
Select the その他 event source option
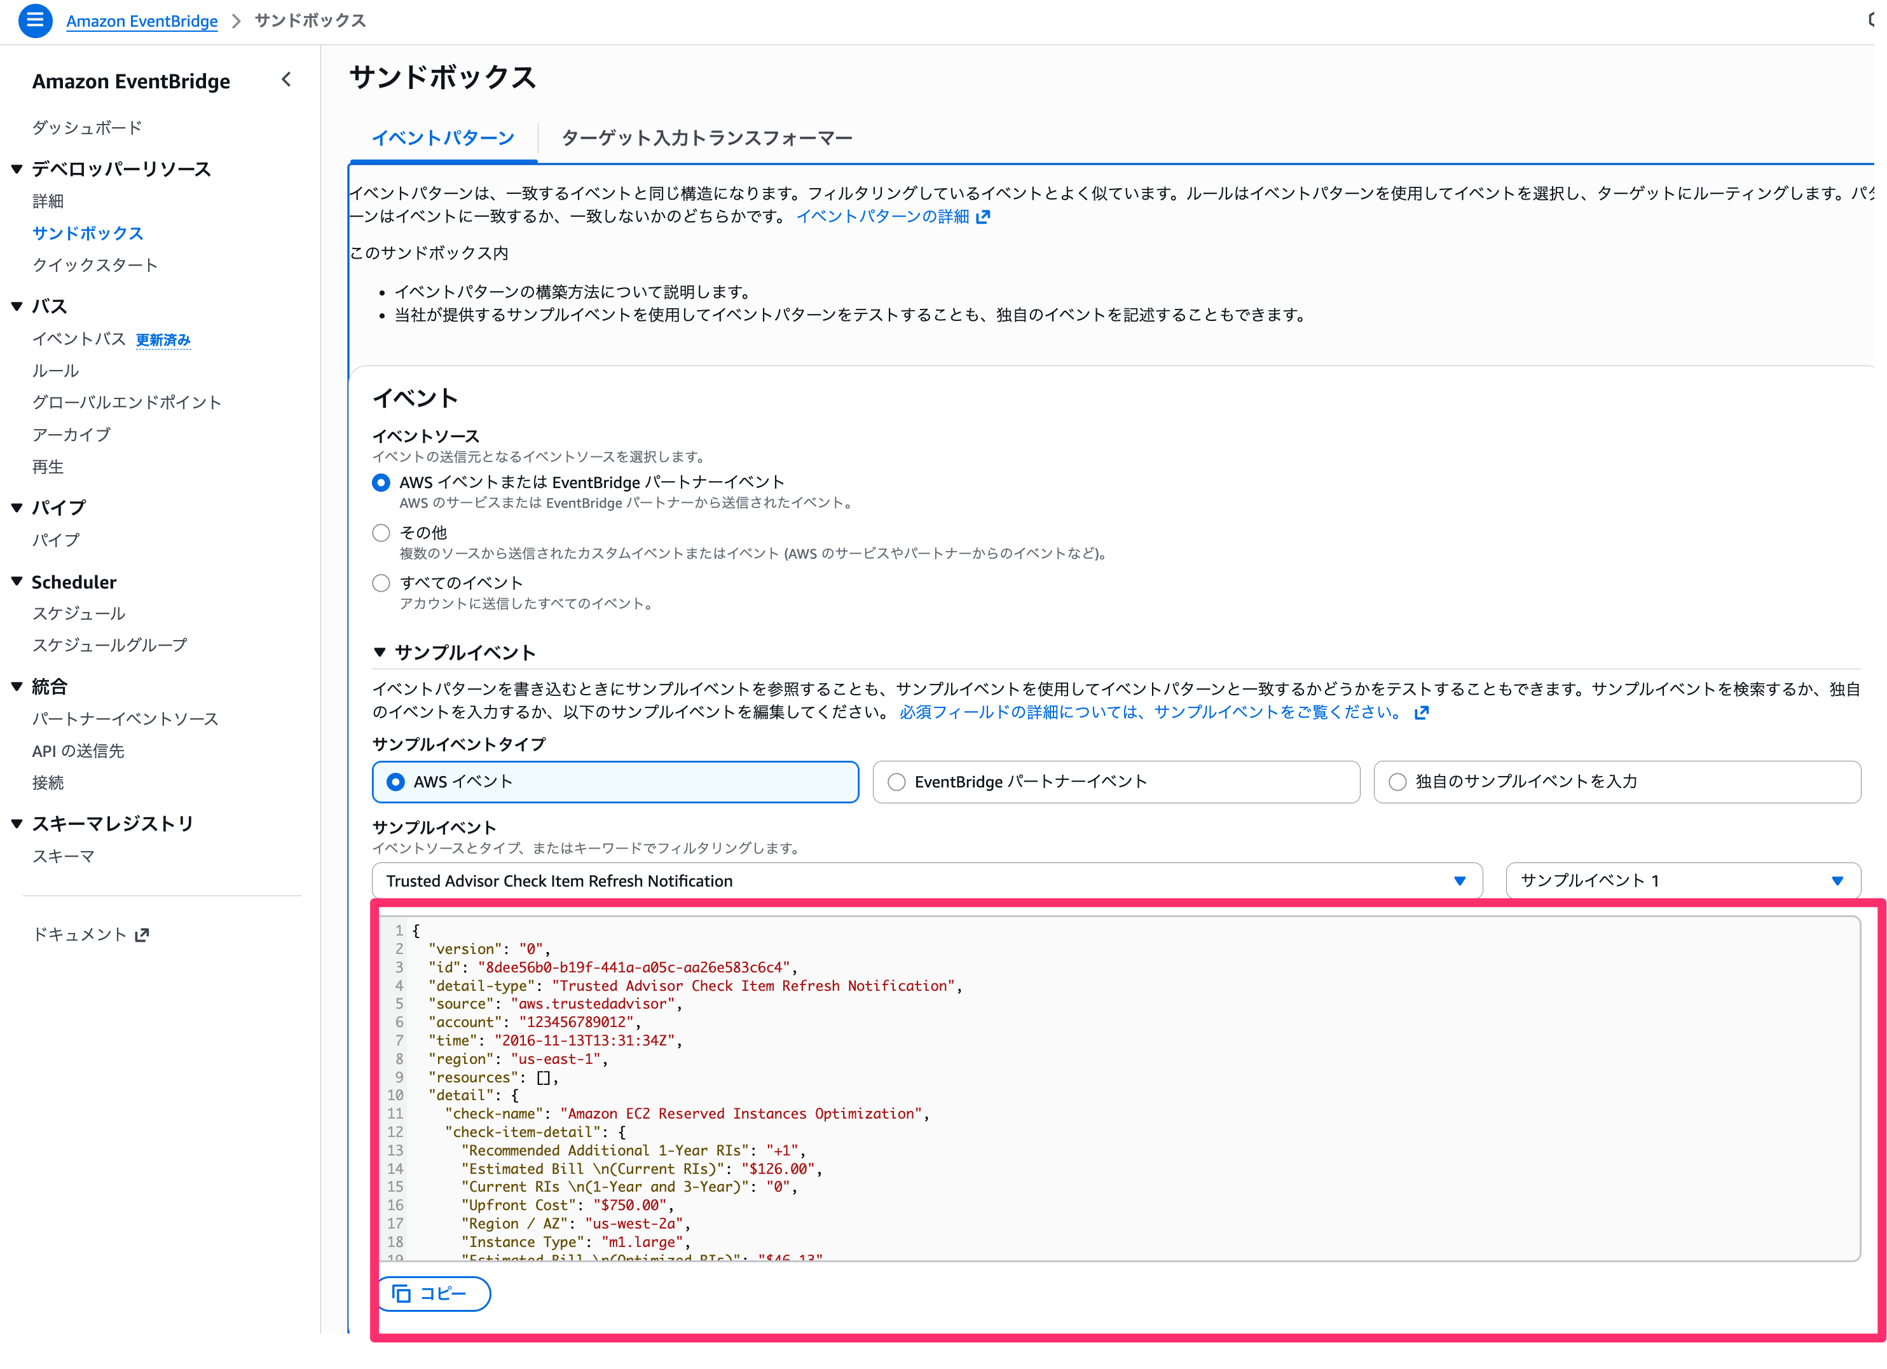click(x=381, y=533)
